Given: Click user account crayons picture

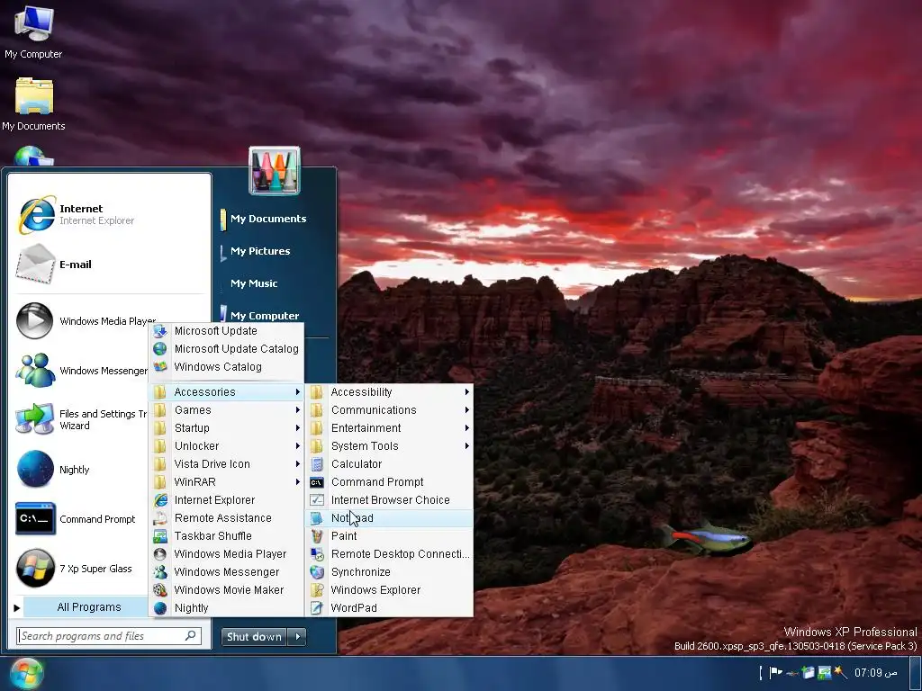Looking at the screenshot, I should point(275,171).
